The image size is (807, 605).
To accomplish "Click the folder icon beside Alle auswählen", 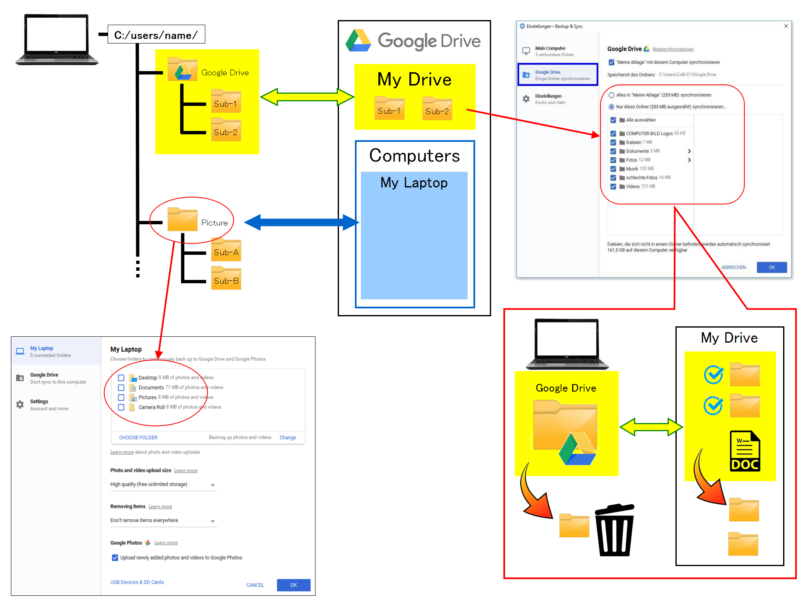I will point(622,120).
